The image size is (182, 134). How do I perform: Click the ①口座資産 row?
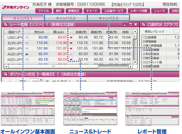tap(161, 37)
